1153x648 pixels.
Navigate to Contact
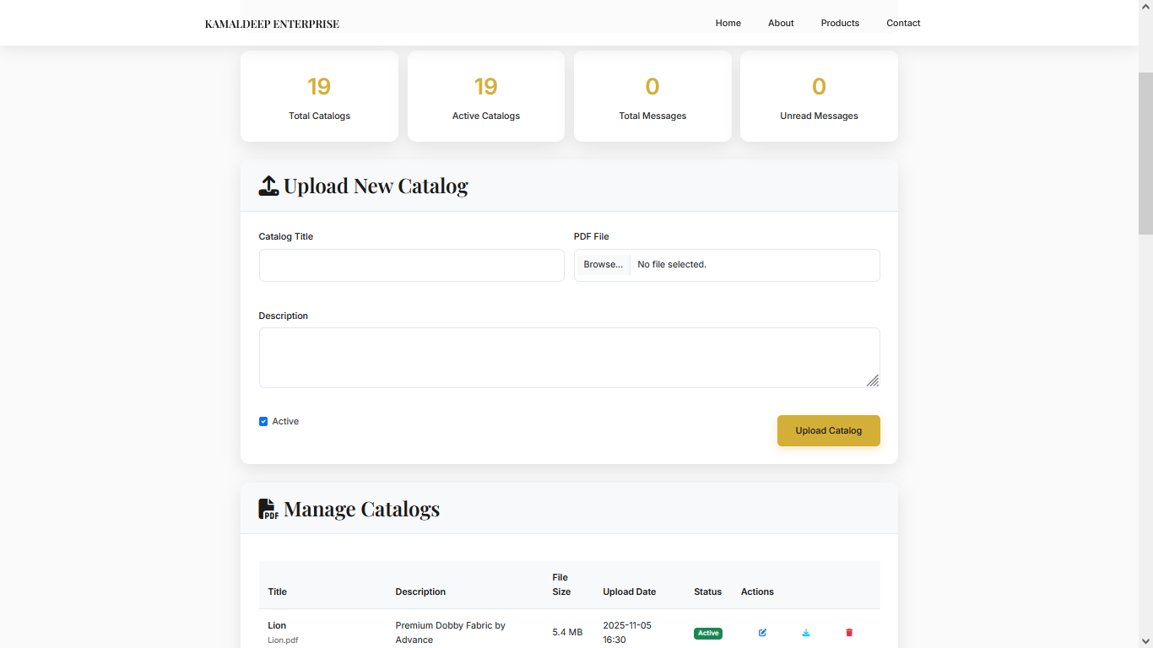tap(903, 23)
